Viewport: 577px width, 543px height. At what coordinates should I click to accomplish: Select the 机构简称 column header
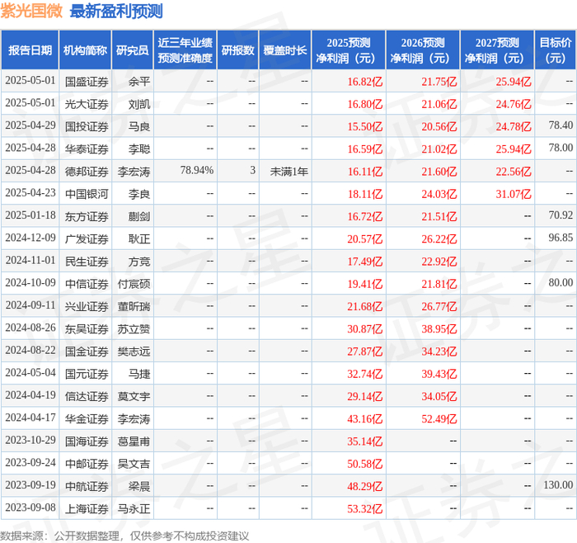click(85, 50)
